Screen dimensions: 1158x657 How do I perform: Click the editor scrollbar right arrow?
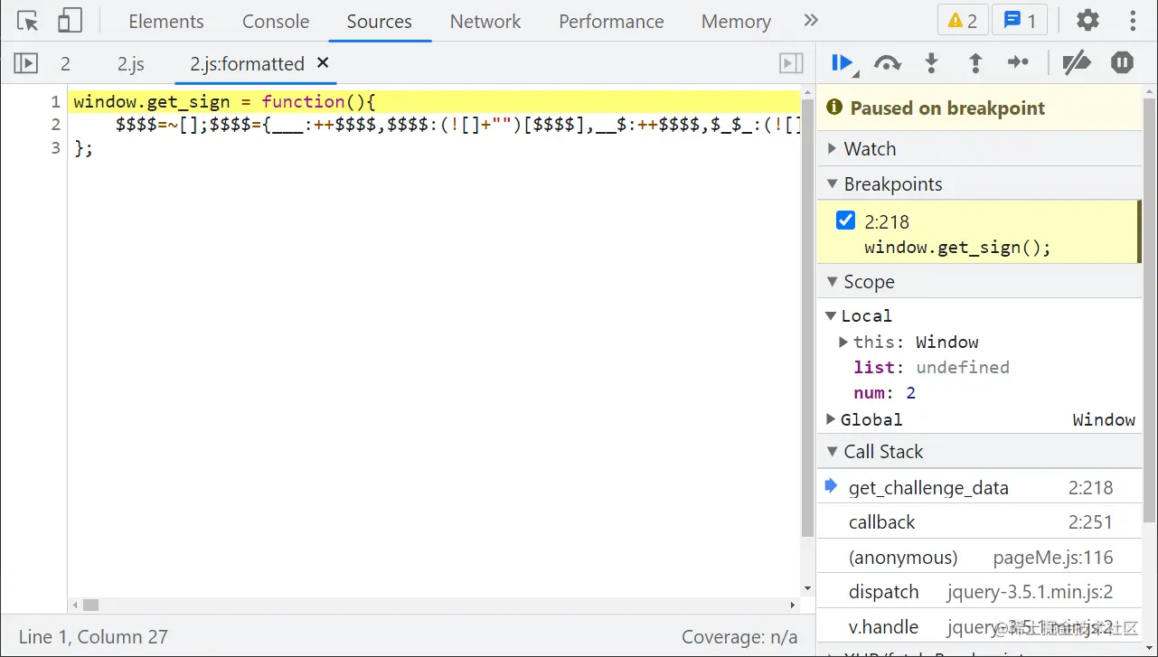click(x=793, y=605)
